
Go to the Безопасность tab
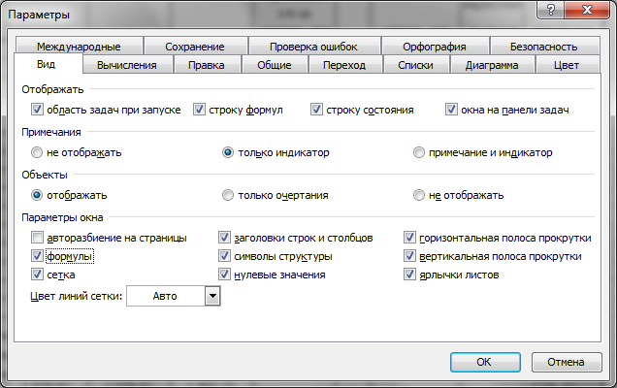[x=543, y=46]
